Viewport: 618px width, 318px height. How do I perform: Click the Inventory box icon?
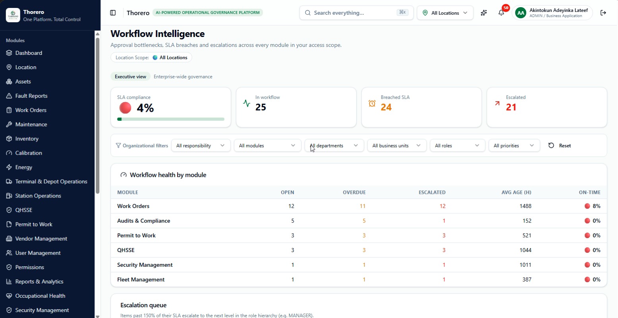9,139
